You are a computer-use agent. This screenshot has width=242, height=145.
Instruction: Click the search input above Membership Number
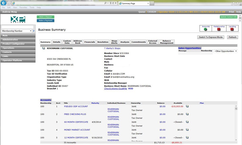(17, 27)
